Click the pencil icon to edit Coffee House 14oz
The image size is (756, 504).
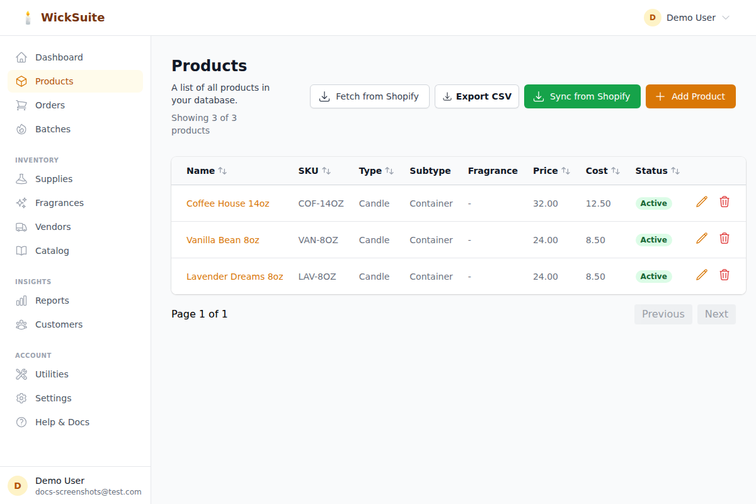(x=701, y=202)
